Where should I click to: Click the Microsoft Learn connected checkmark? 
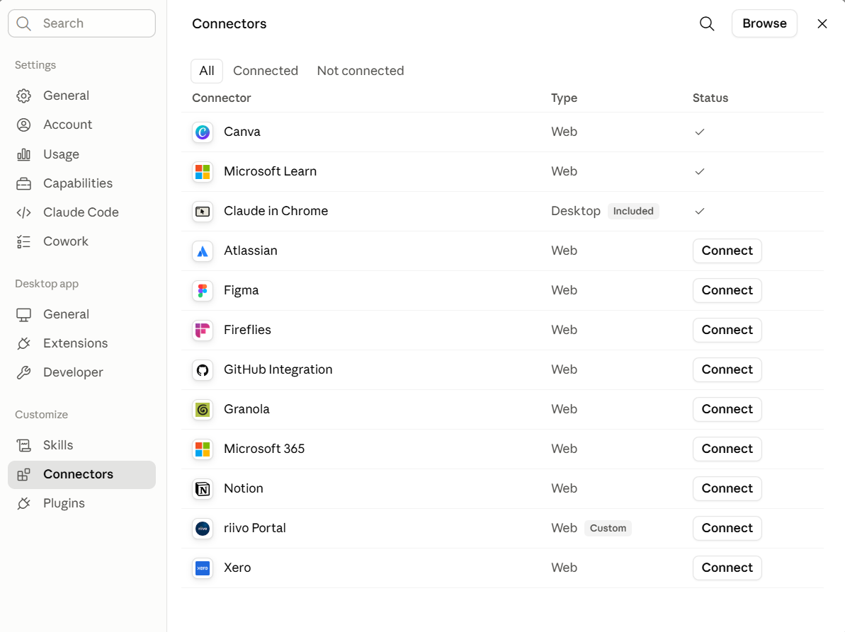[x=700, y=172]
